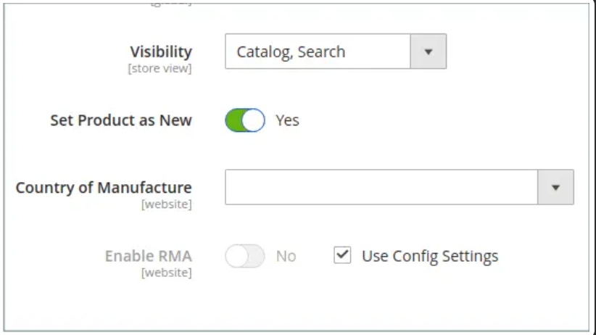The width and height of the screenshot is (596, 335).
Task: Toggle the Enable RMA switch
Action: pyautogui.click(x=245, y=256)
